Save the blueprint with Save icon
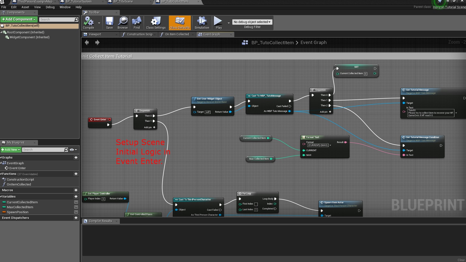Viewport: 466px width, 262px height. tap(110, 23)
